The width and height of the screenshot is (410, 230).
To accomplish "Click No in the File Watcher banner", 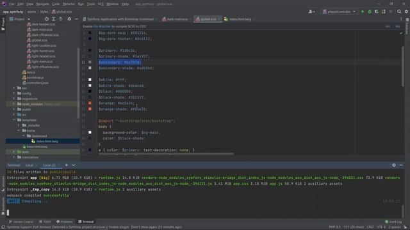I will pos(397,26).
